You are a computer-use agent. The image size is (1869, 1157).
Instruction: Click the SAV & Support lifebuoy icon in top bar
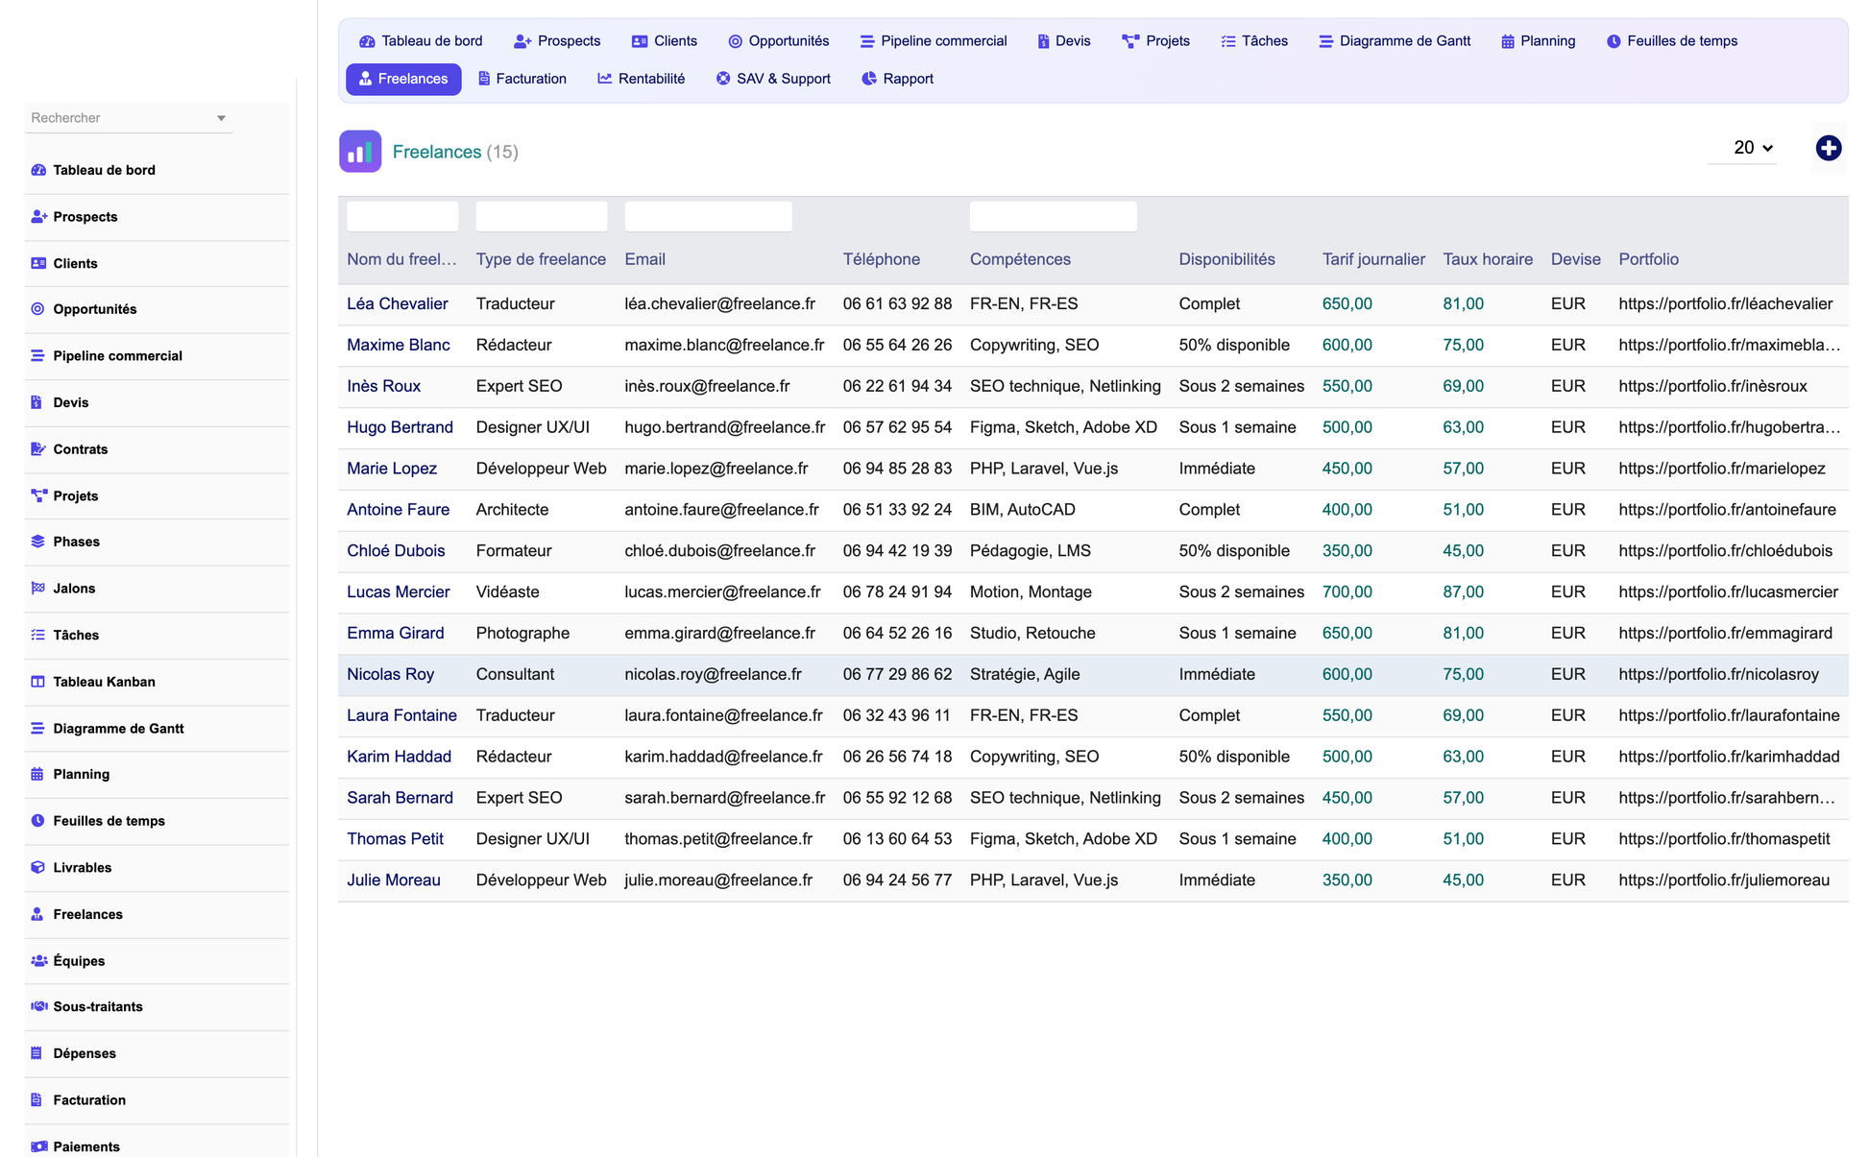click(x=723, y=79)
